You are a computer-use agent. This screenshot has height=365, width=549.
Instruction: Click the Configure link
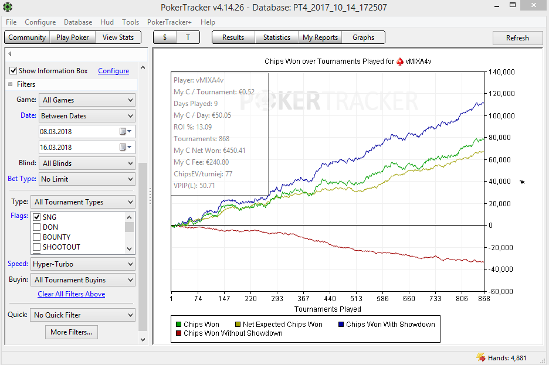click(113, 71)
